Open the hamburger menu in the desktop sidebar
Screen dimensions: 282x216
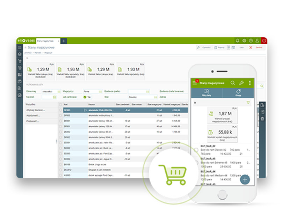[x=20, y=47]
